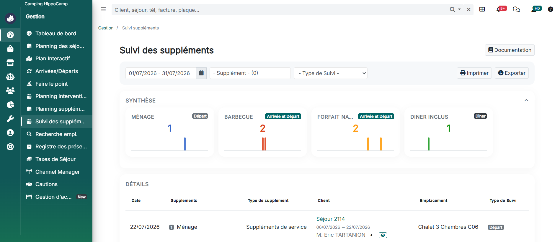The width and height of the screenshot is (560, 242).
Task: Click the hippo logo at top left
Action: [x=10, y=18]
